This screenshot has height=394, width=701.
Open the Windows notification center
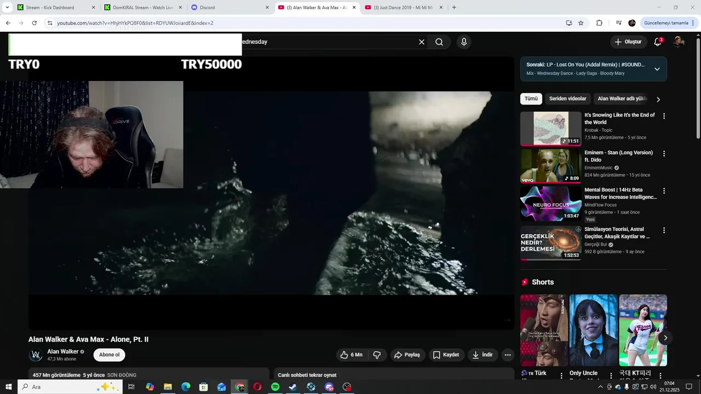pos(689,387)
